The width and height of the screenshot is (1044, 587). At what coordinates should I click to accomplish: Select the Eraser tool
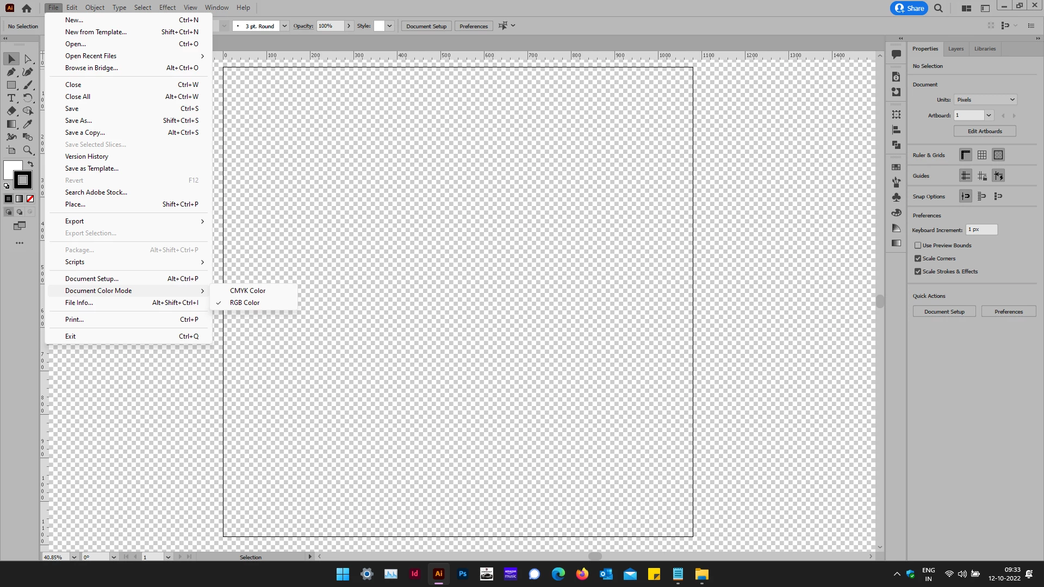tap(11, 111)
